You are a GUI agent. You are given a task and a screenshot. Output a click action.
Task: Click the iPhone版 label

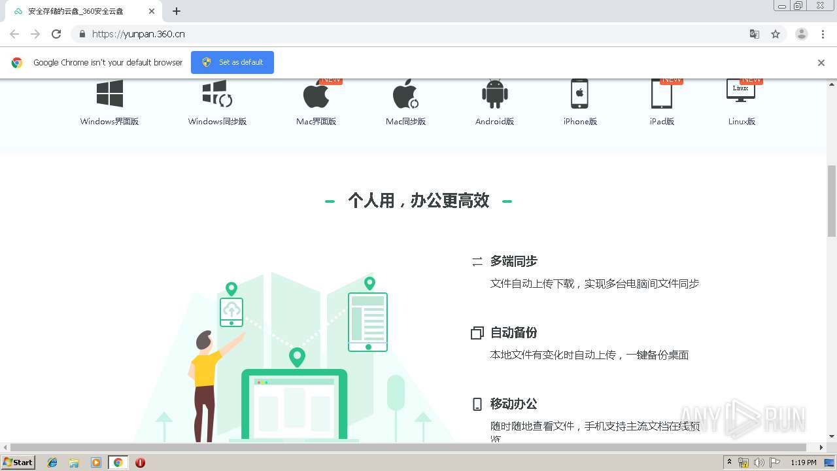[x=580, y=122]
